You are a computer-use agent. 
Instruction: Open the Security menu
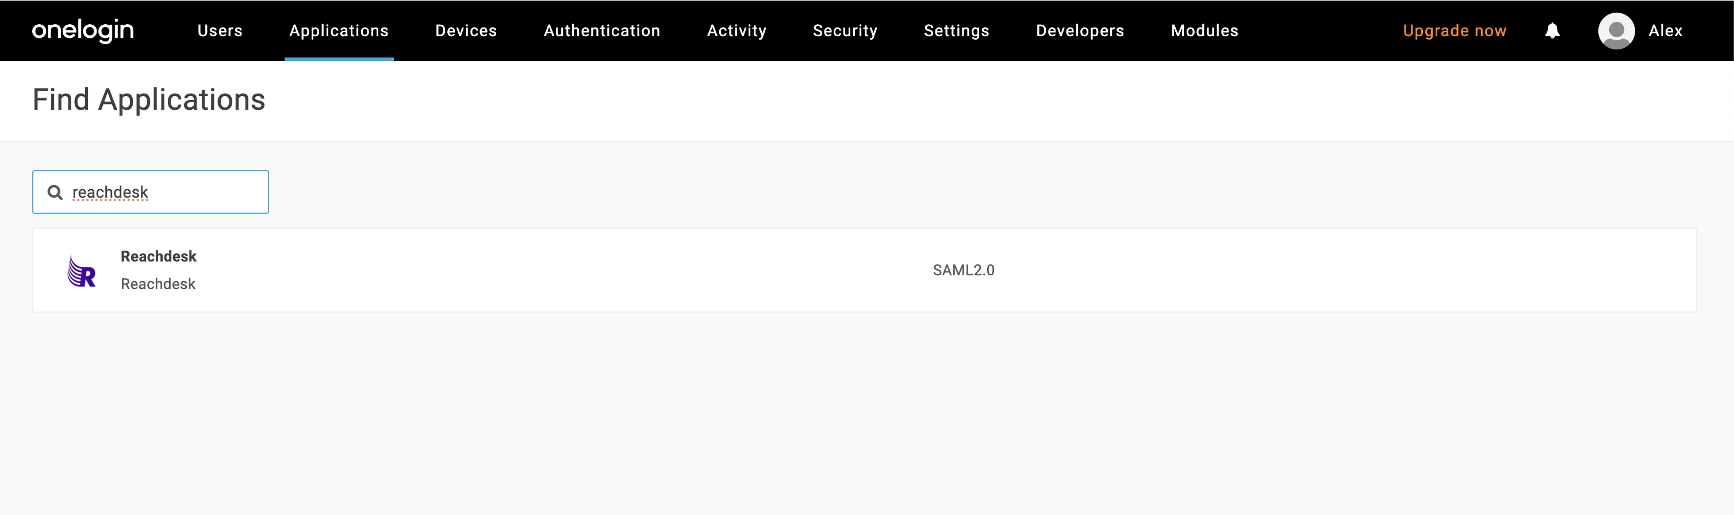[x=845, y=31]
